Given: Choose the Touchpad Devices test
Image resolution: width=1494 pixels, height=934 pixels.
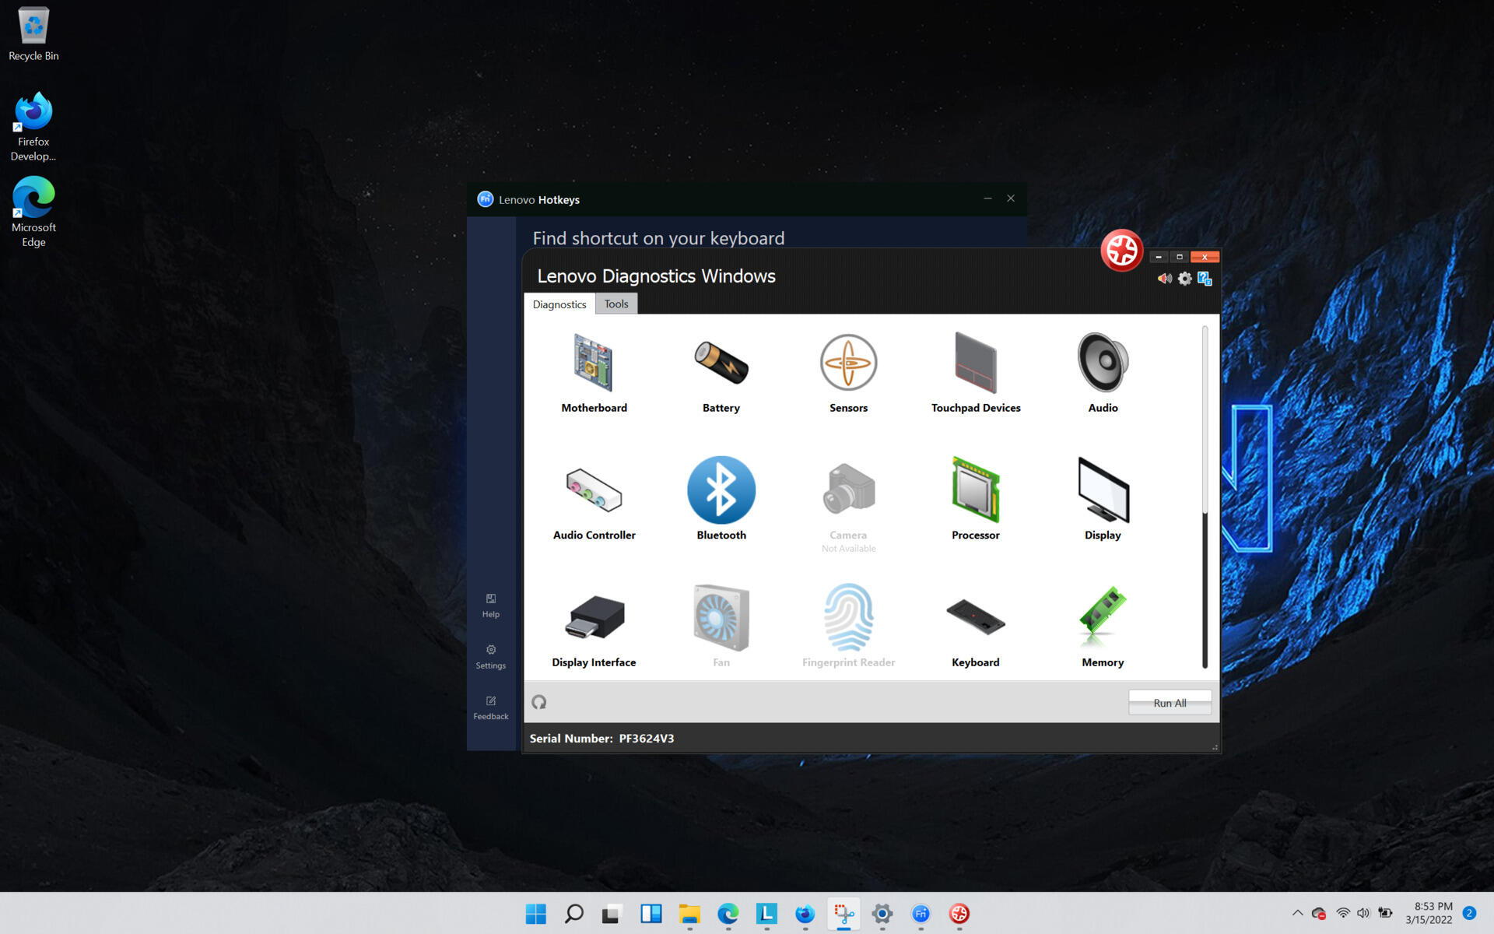Looking at the screenshot, I should pos(976,363).
